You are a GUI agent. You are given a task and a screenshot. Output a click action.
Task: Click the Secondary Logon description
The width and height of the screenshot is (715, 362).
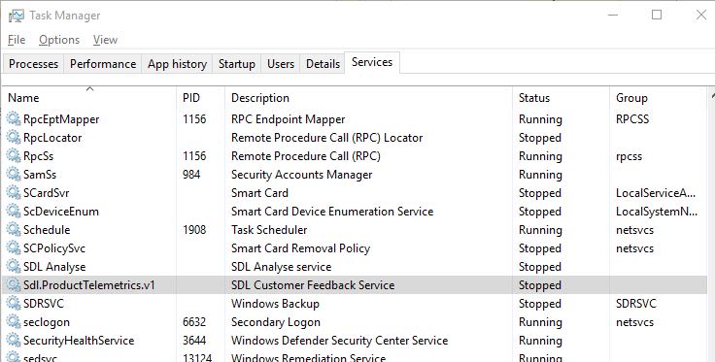pyautogui.click(x=276, y=322)
